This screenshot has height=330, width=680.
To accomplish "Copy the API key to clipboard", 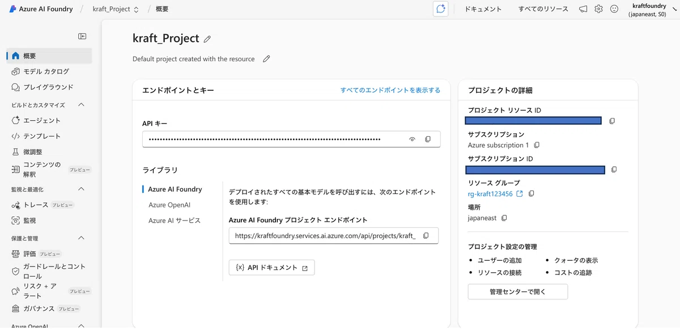I will [x=428, y=139].
